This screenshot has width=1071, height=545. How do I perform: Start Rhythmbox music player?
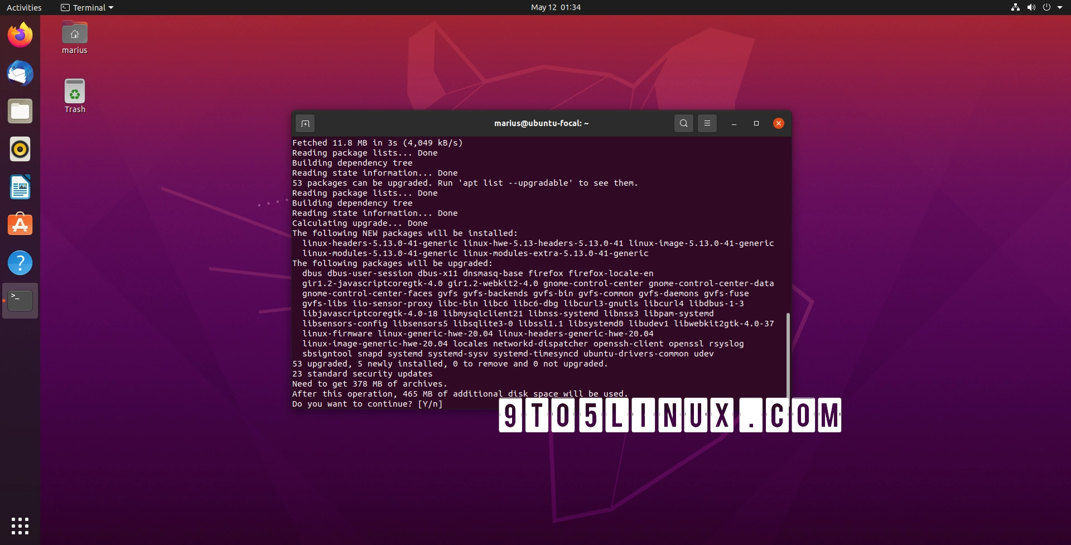tap(20, 149)
